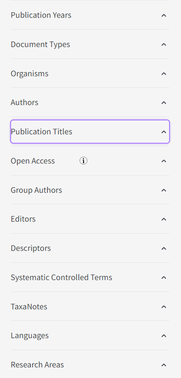The width and height of the screenshot is (181, 378).
Task: Click the Systematic Controlled Terms label
Action: click(61, 277)
